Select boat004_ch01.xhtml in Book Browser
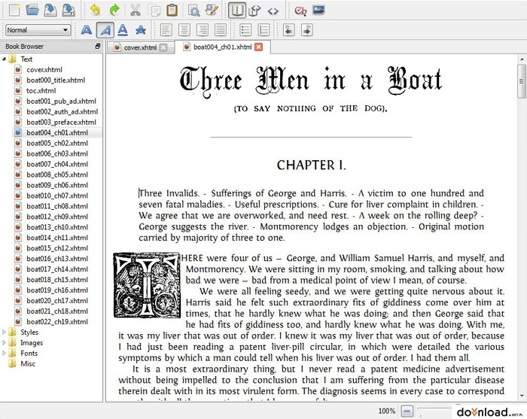 point(57,132)
